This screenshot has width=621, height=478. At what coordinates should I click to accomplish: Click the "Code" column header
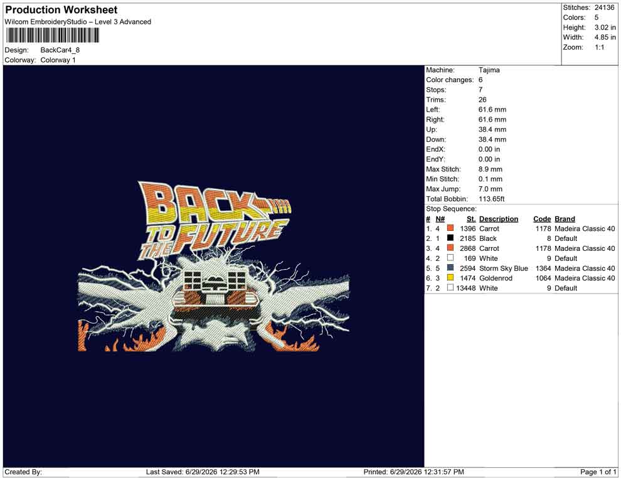tap(542, 219)
